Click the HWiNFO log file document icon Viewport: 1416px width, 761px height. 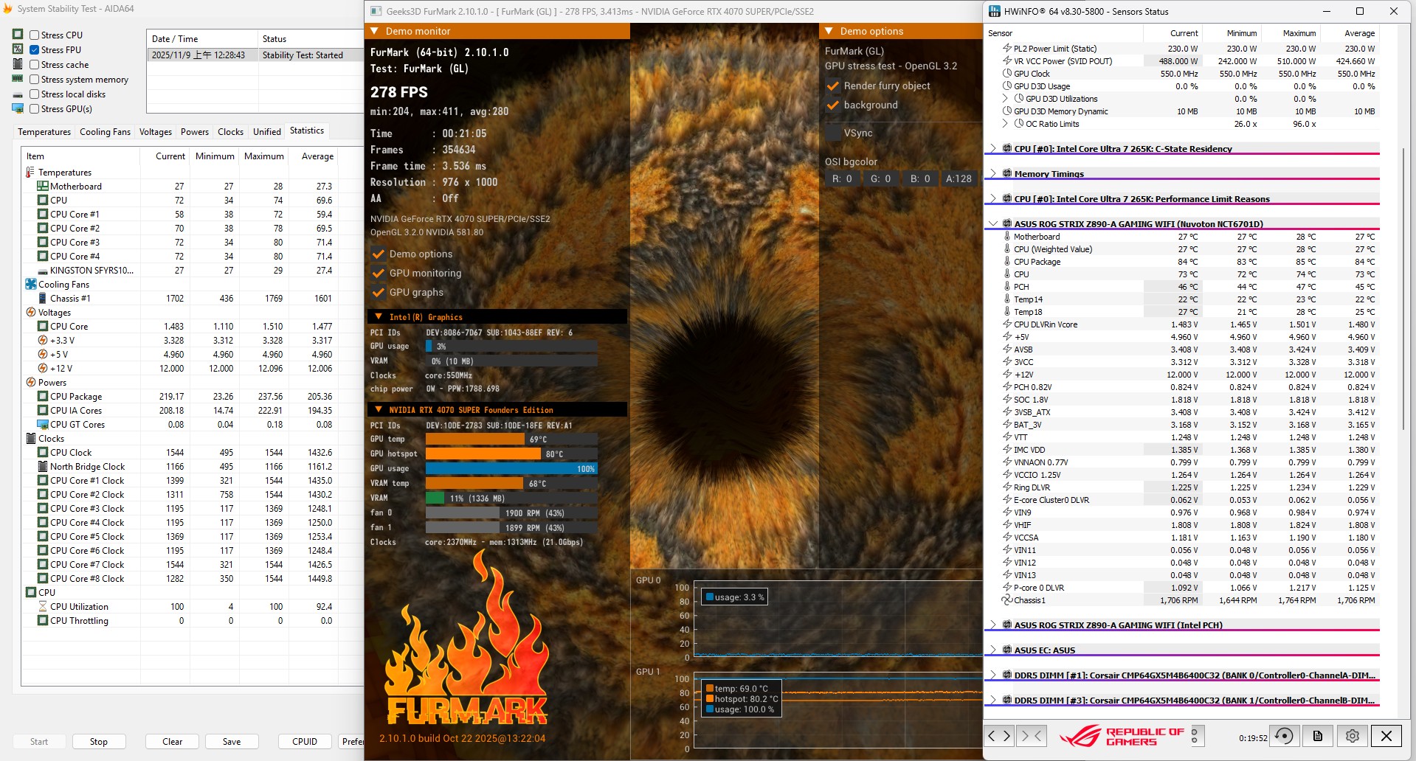pyautogui.click(x=1318, y=736)
